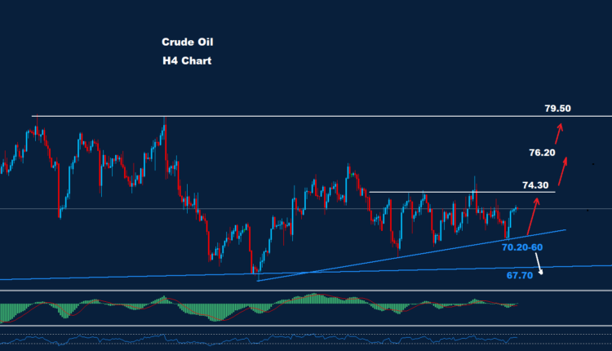The image size is (612, 351).
Task: Click the 76.20 target price label
Action: (x=542, y=153)
